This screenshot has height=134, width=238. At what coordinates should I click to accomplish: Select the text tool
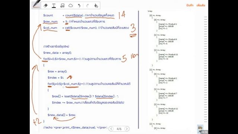(54, 6)
